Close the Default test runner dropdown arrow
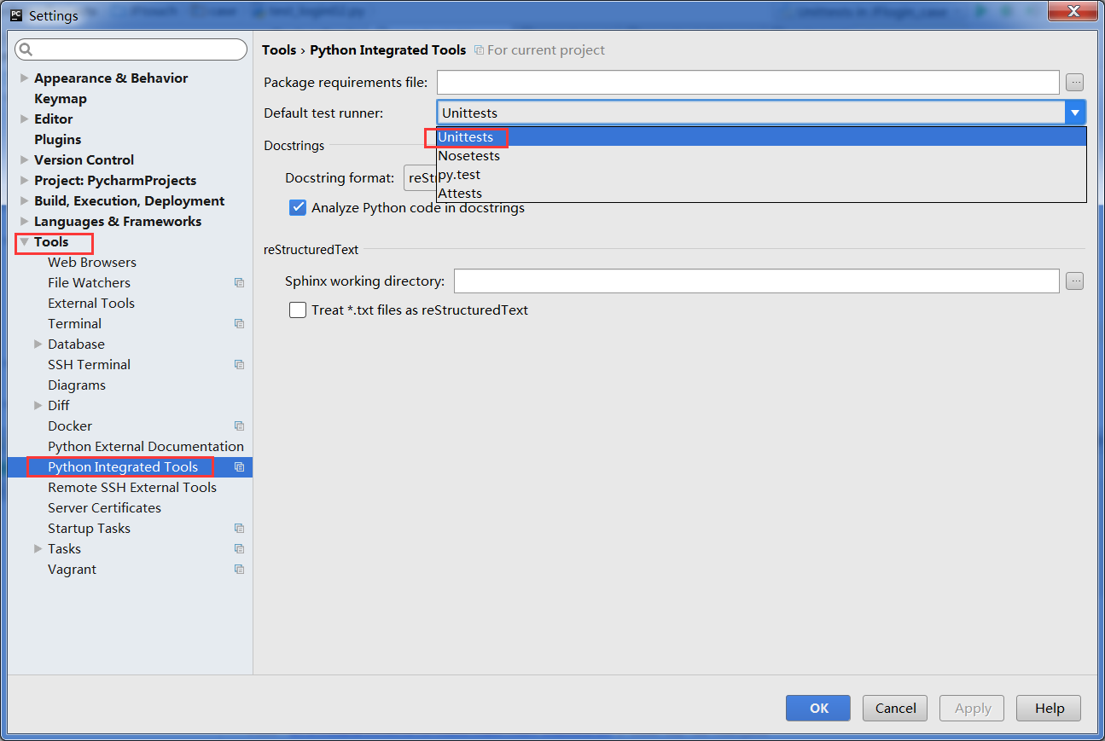 pos(1075,113)
